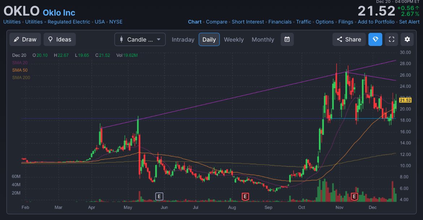The image size is (423, 220).
Task: Open the Filings link
Action: (346, 22)
